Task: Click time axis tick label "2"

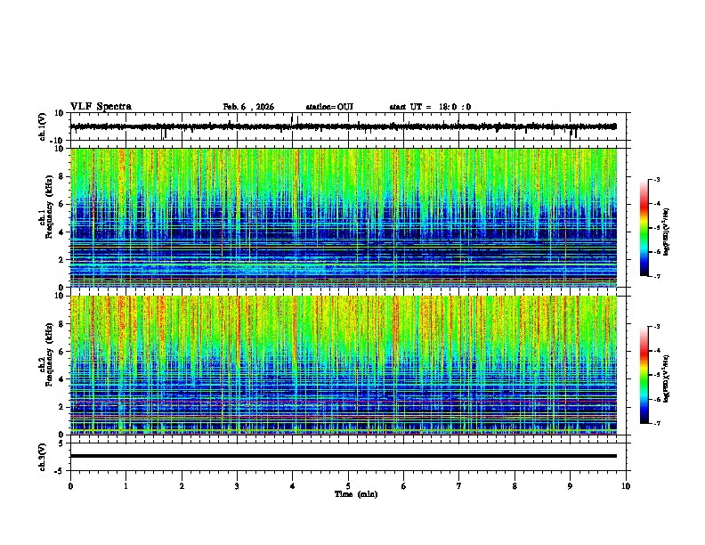Action: (x=182, y=486)
